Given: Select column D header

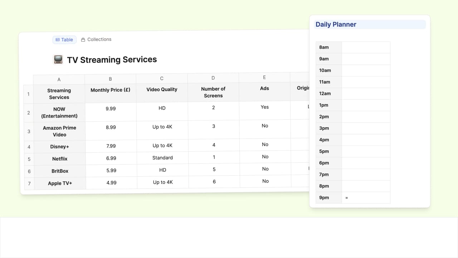Looking at the screenshot, I should click(x=213, y=78).
